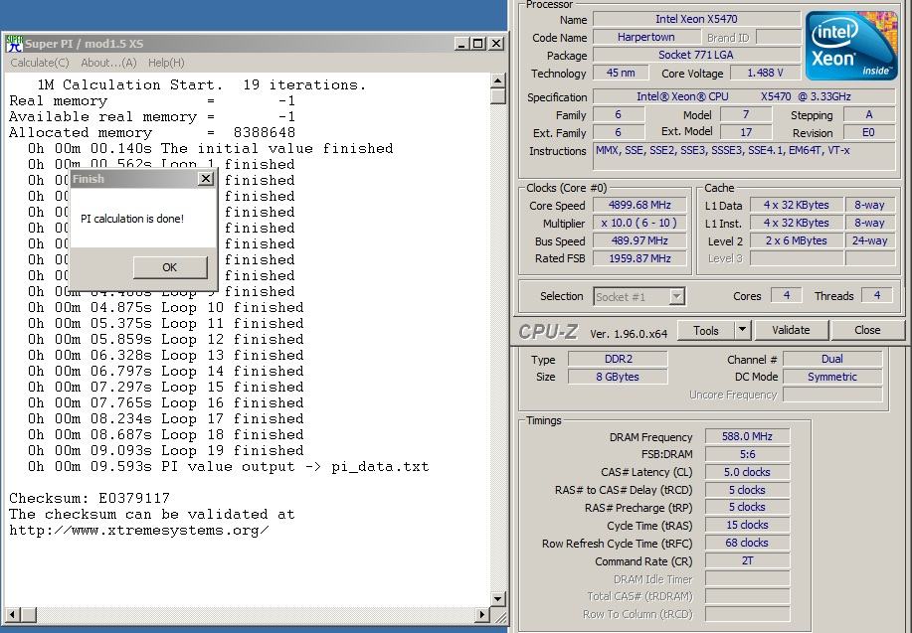Click the Command Rate value 2T

747,561
